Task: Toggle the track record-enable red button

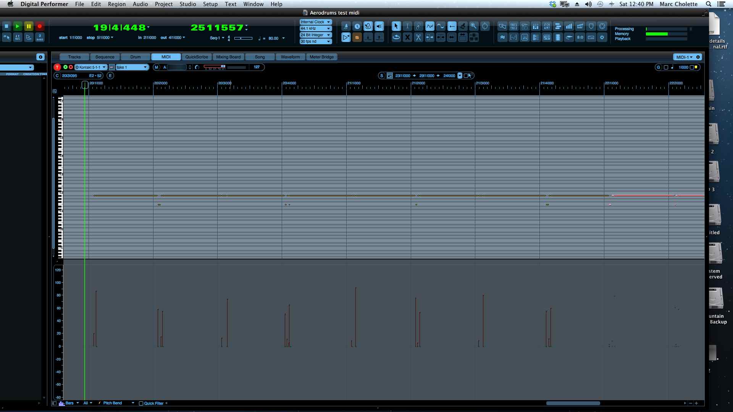Action: point(71,67)
